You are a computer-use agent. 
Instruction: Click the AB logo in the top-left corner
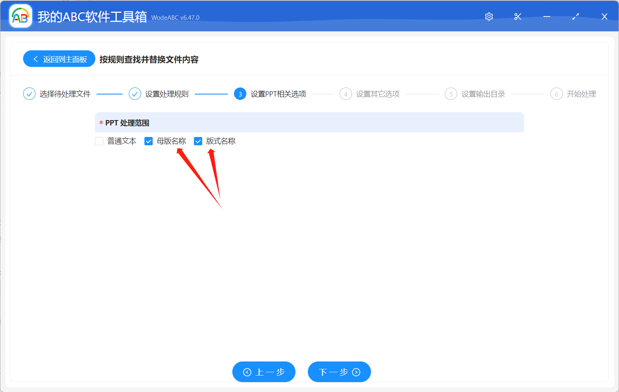(20, 16)
